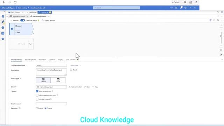Open the Monitor gauge icon in the sidebar

pyautogui.click(x=3, y=28)
